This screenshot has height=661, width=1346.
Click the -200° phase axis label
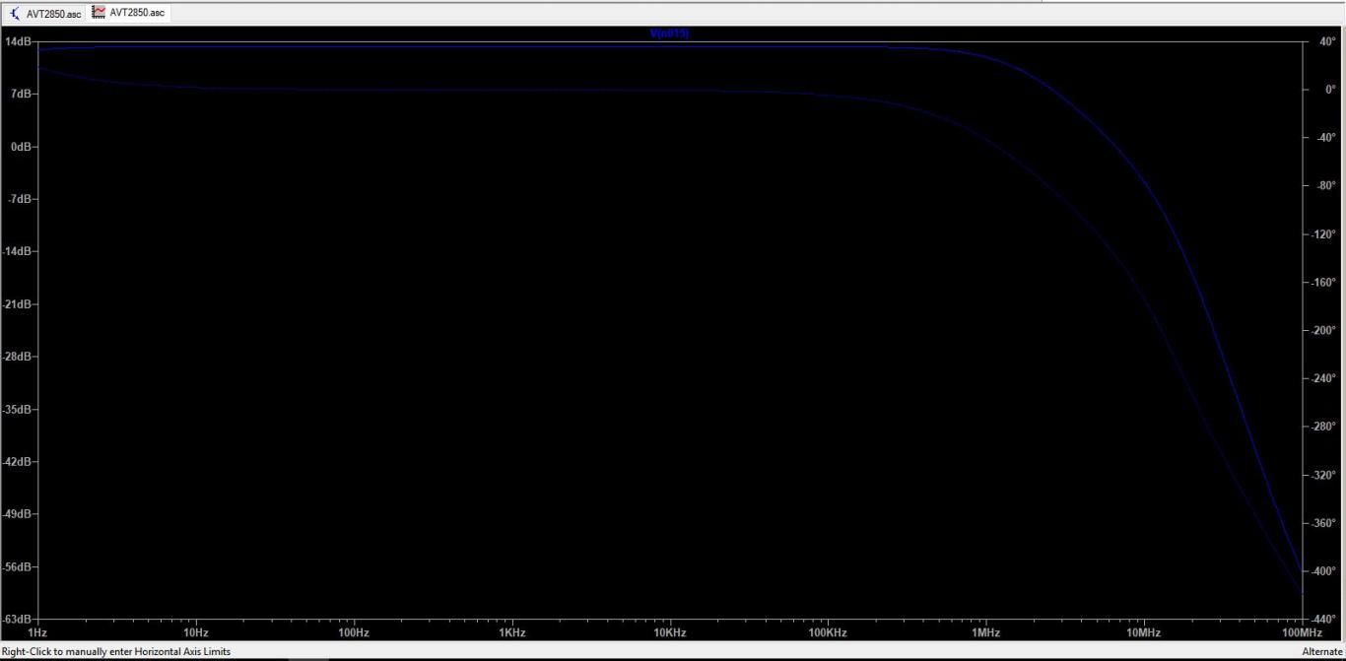pos(1324,331)
